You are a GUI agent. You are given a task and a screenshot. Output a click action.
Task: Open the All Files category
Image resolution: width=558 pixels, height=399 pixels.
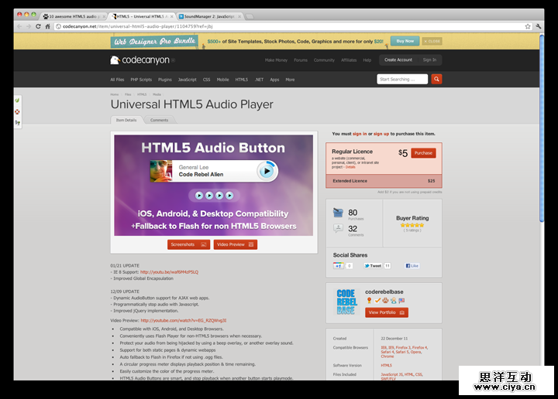117,80
